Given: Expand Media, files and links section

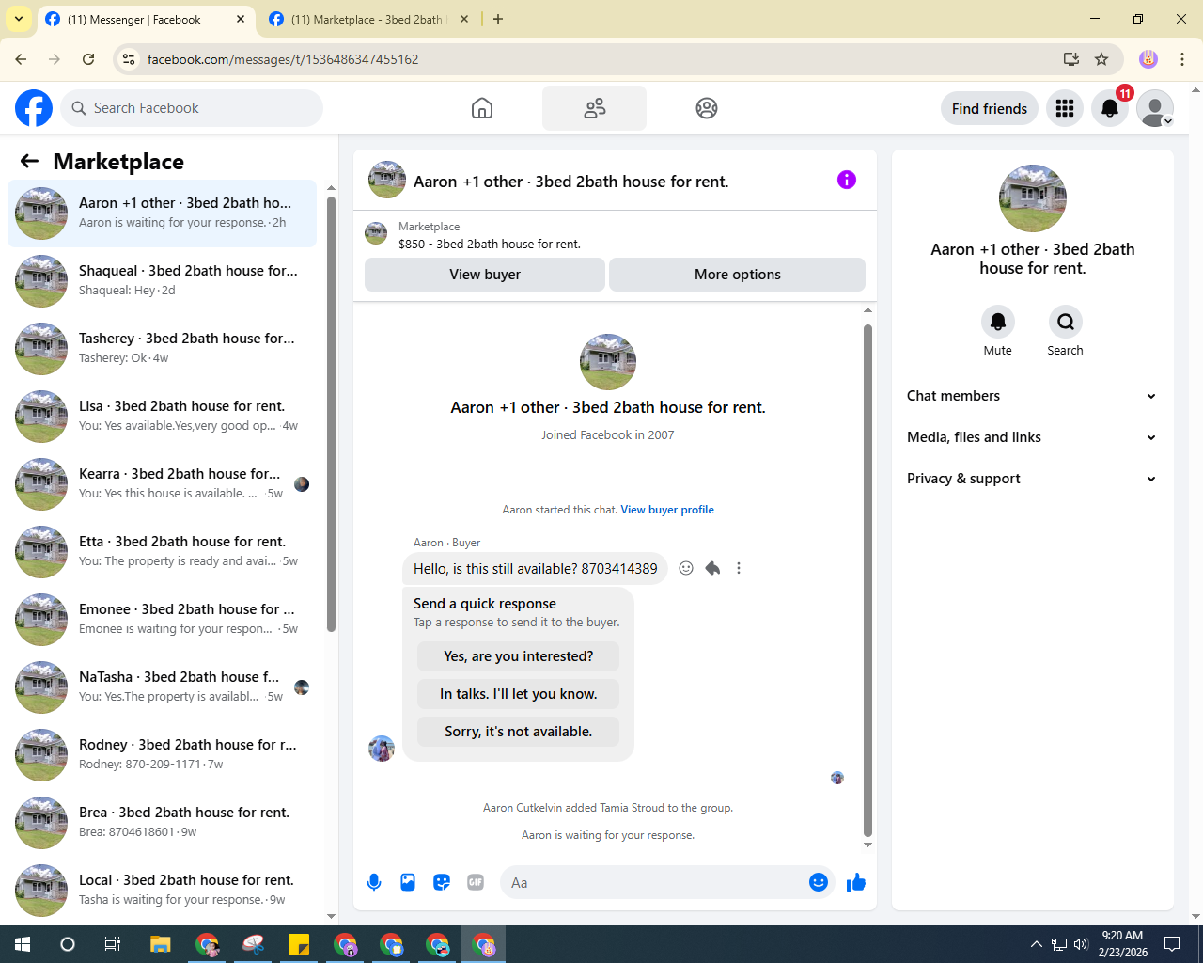Looking at the screenshot, I should click(x=1032, y=437).
